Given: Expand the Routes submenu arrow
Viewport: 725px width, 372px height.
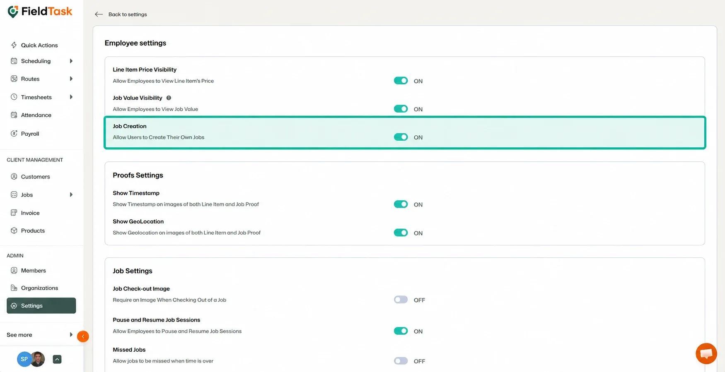Looking at the screenshot, I should pyautogui.click(x=71, y=79).
